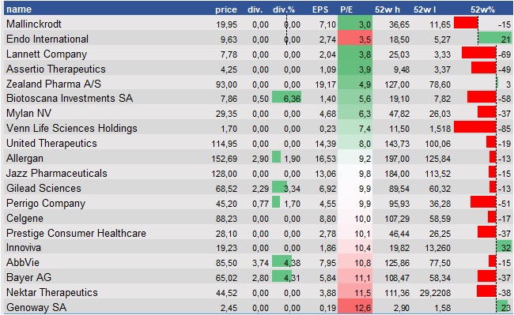
Task: Click the red 3,5 P/E cell for Endo
Action: 355,39
